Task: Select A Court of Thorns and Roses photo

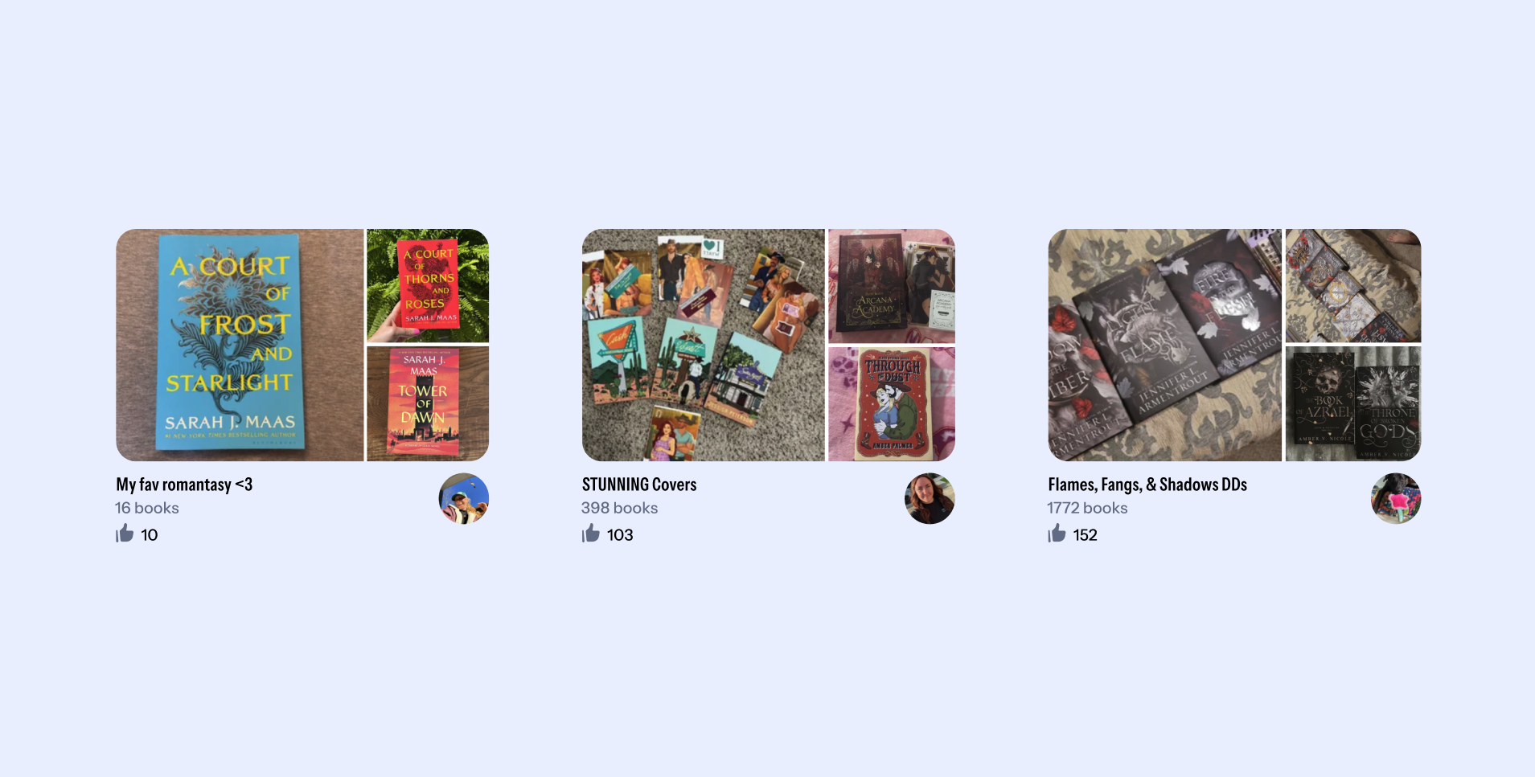Action: click(428, 286)
